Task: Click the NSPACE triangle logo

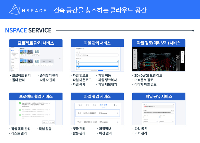Action: 14,10
